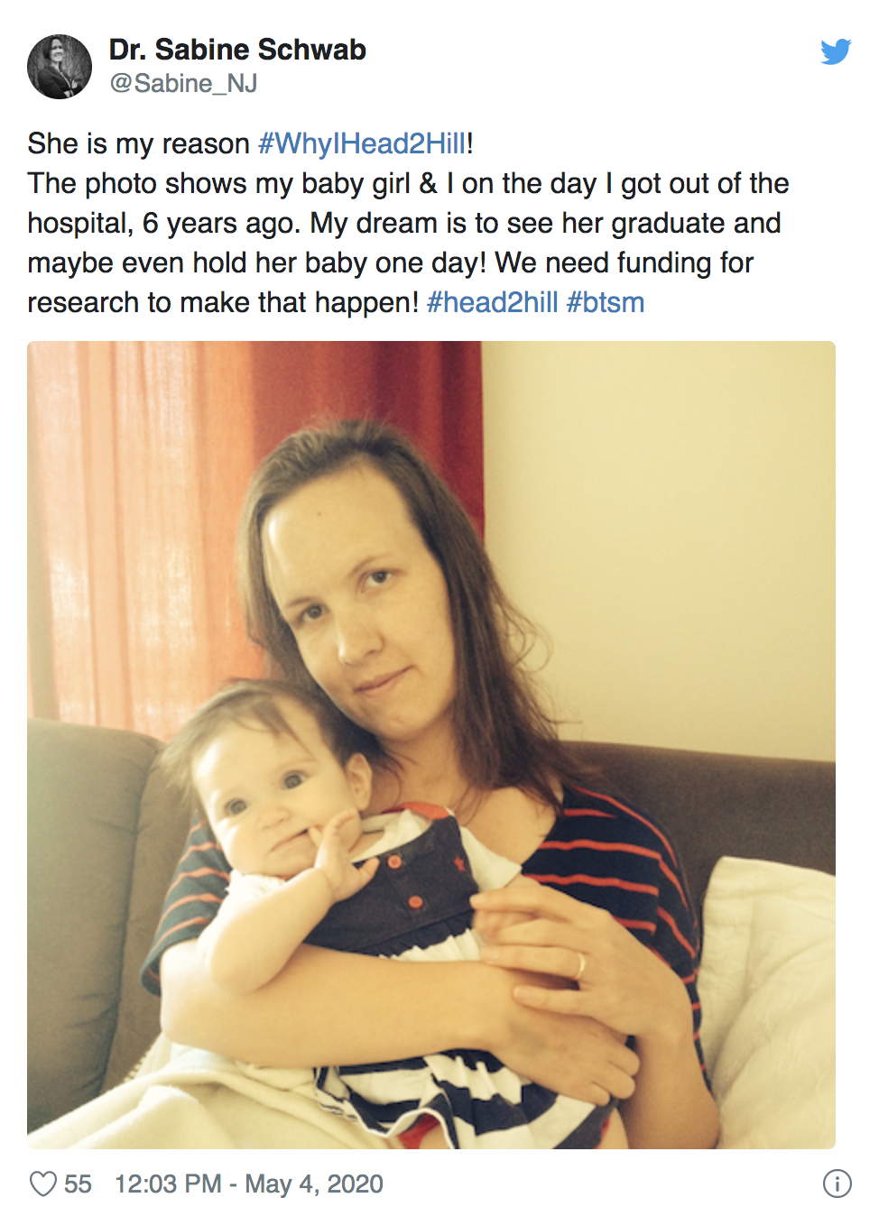
Task: Open the Dr. Sabine Schwab display name
Action: (x=237, y=50)
